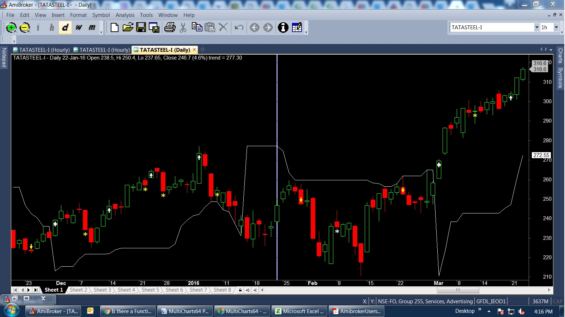Image resolution: width=565 pixels, height=317 pixels.
Task: Expand the empty second-row toolbar options arrow
Action: 14,41
